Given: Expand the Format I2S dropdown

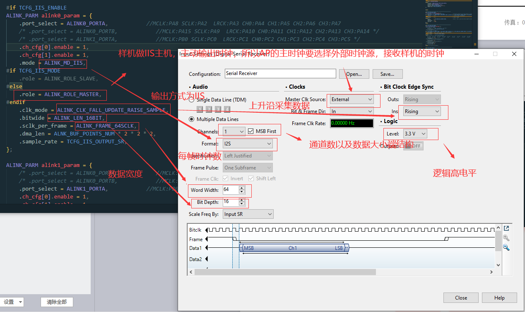Looking at the screenshot, I should click(248, 144).
